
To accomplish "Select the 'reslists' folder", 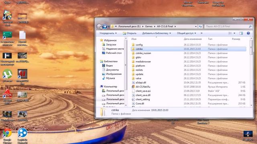I will 139,70.
